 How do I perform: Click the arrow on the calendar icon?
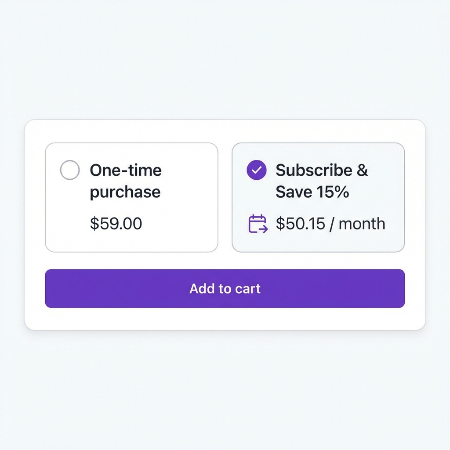click(x=264, y=229)
